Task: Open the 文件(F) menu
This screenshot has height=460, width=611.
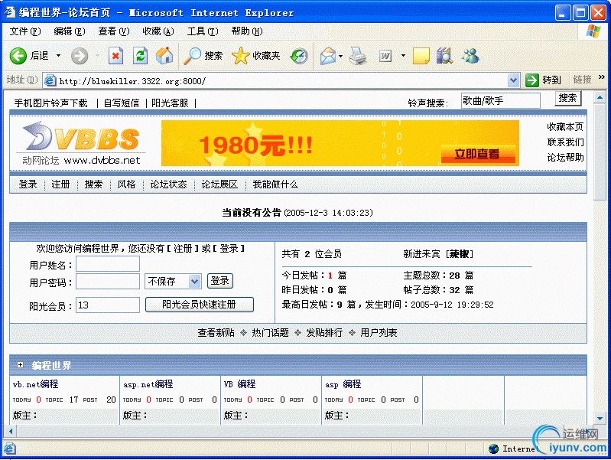Action: 25,31
